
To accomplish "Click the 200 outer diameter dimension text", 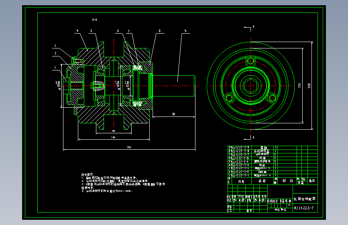I will (309, 86).
